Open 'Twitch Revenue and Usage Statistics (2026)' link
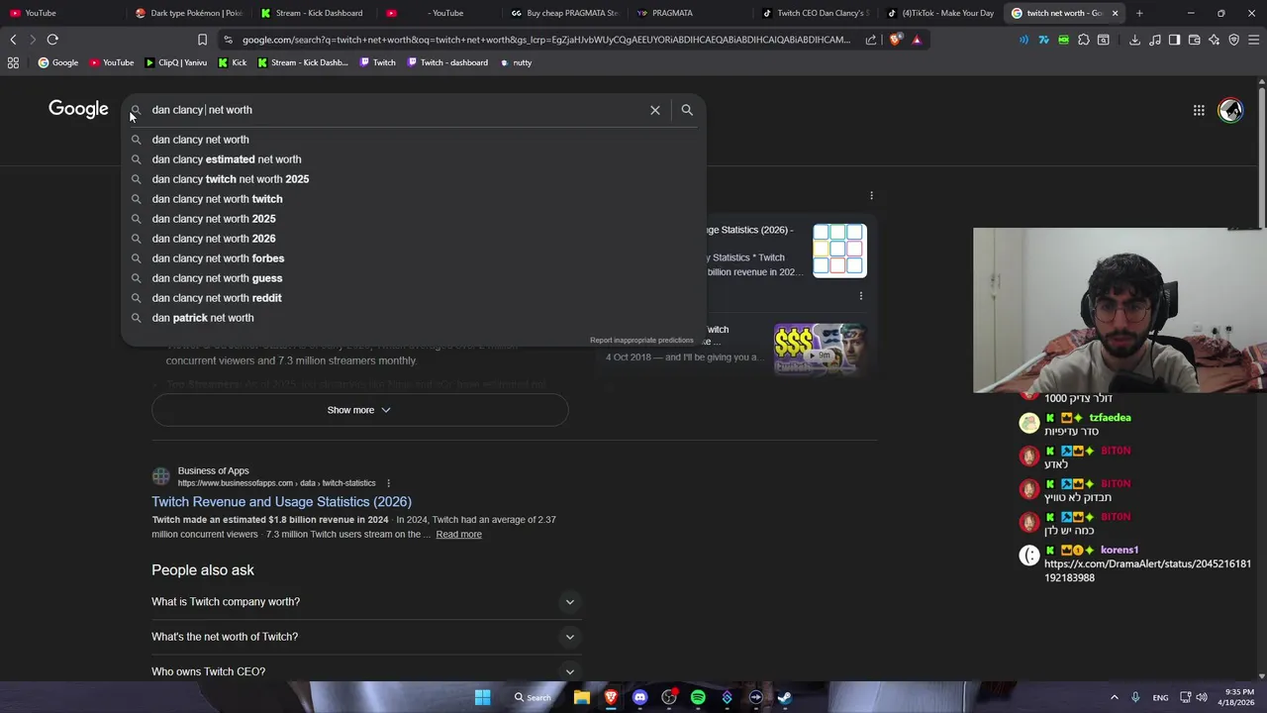The height and width of the screenshot is (713, 1267). pyautogui.click(x=281, y=502)
